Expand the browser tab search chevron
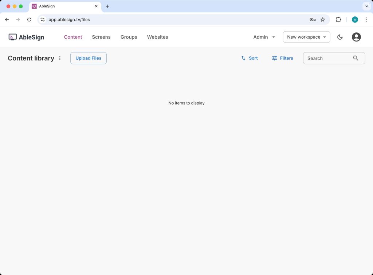Image resolution: width=373 pixels, height=275 pixels. [x=366, y=6]
